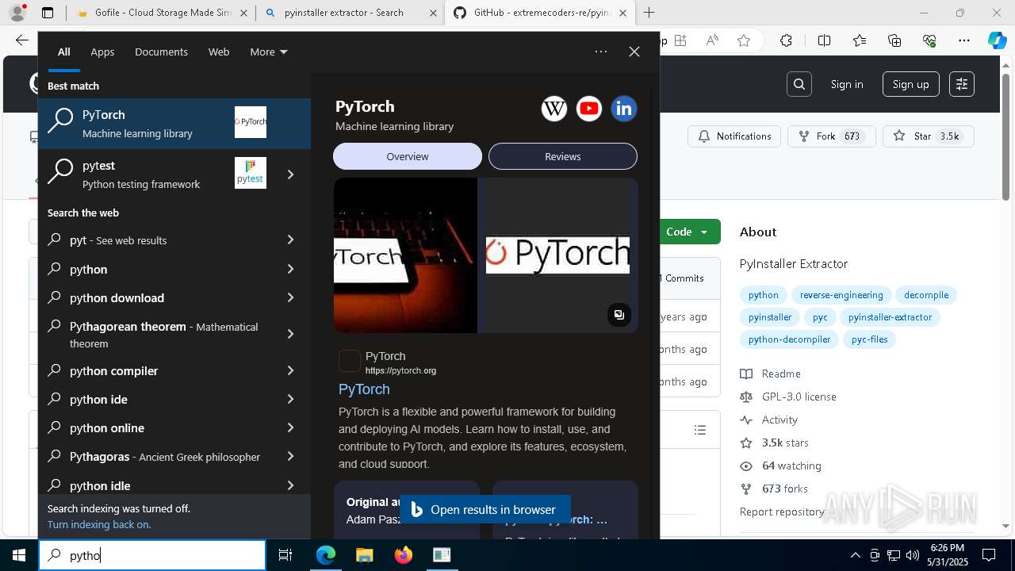Select the All search filter tab
Image resolution: width=1015 pixels, height=571 pixels.
64,52
